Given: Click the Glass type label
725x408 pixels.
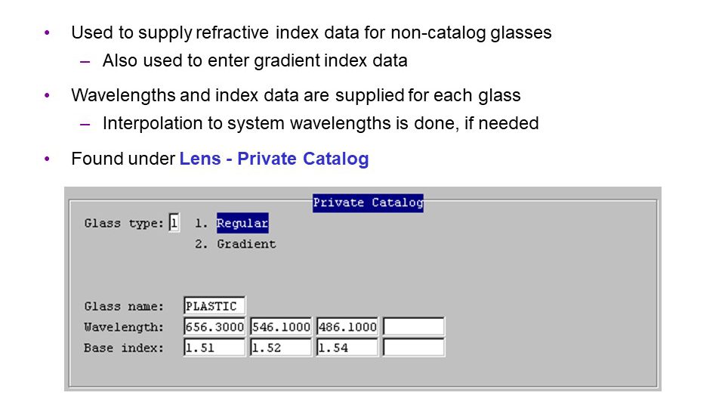Looking at the screenshot, I should pos(124,224).
